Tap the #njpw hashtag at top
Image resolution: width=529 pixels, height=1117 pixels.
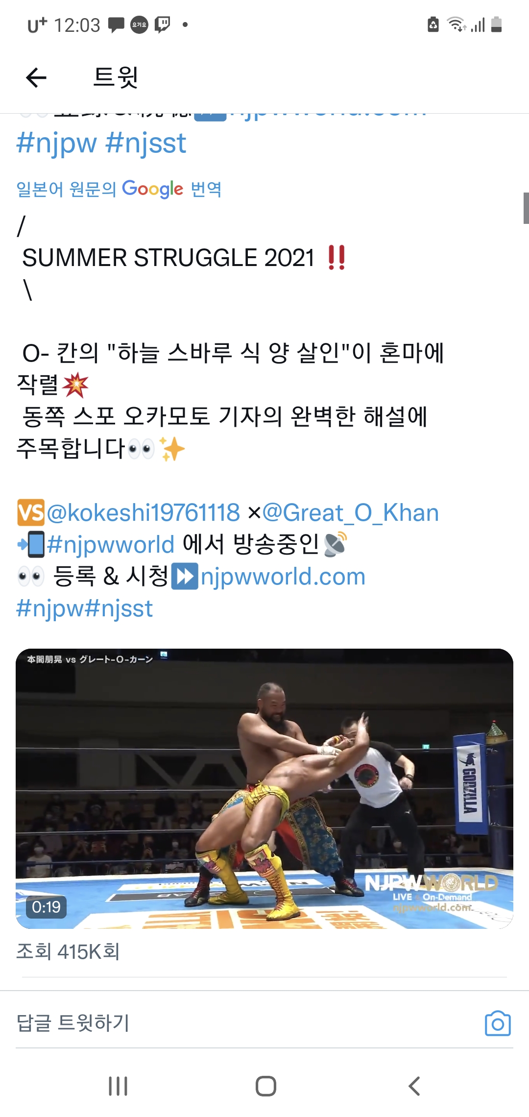[x=57, y=144]
